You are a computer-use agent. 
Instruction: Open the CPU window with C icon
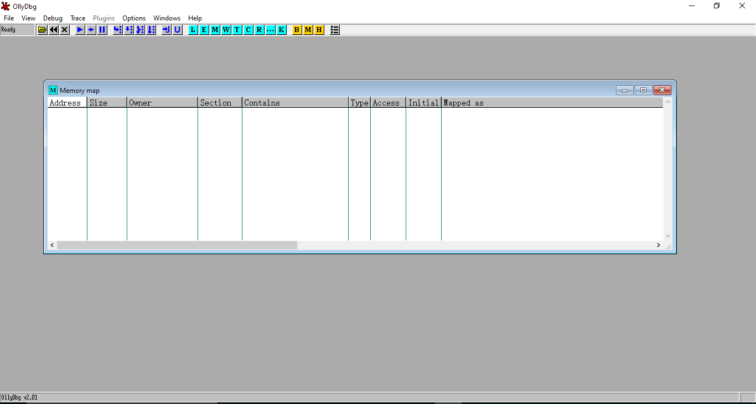click(x=248, y=30)
